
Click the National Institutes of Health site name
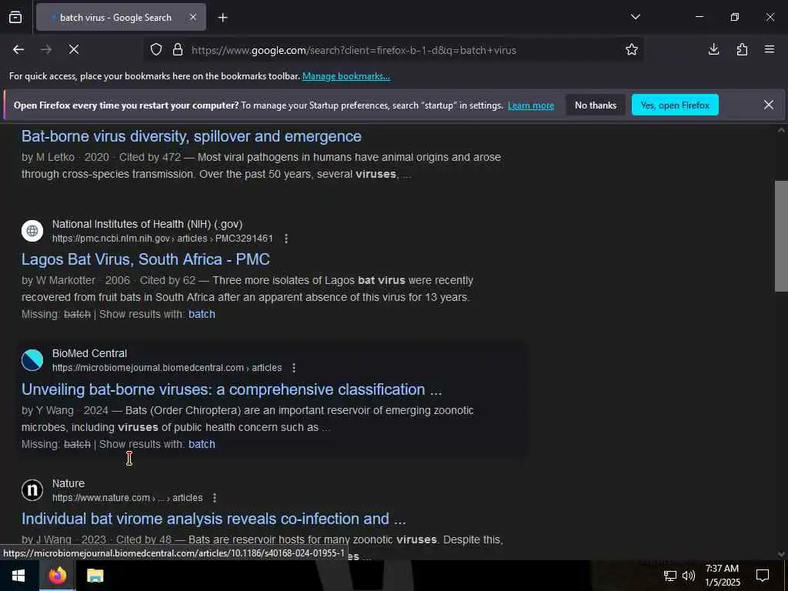[147, 224]
